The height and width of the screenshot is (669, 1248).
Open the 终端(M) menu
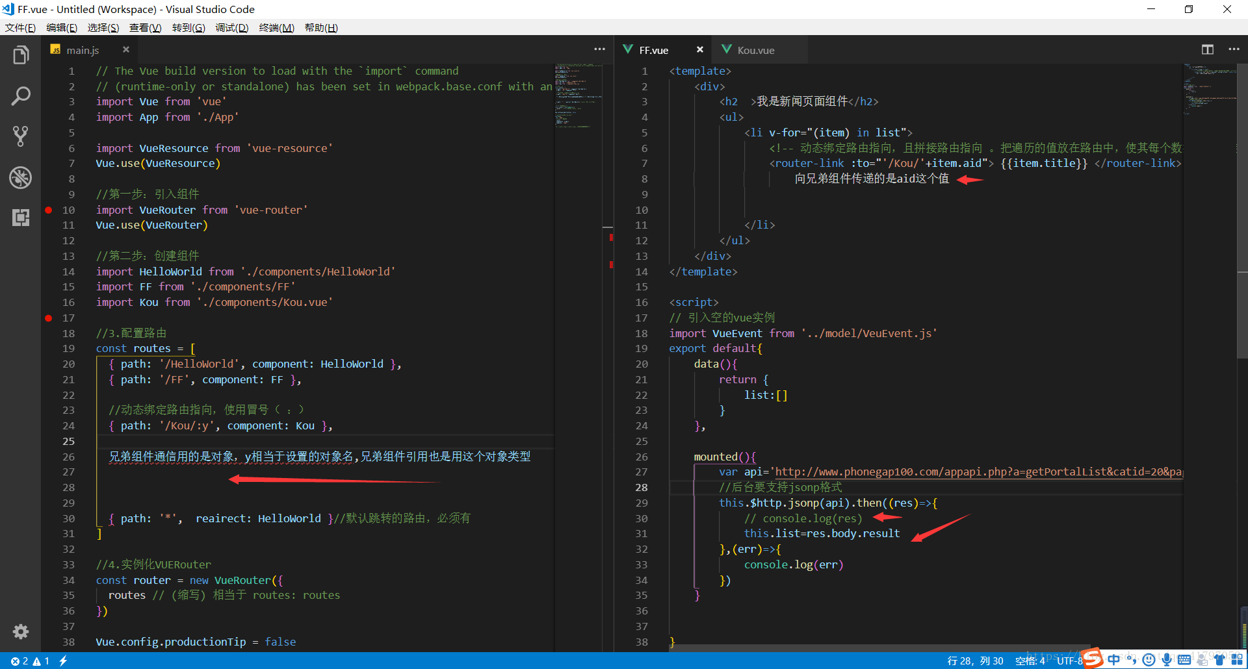tap(276, 28)
